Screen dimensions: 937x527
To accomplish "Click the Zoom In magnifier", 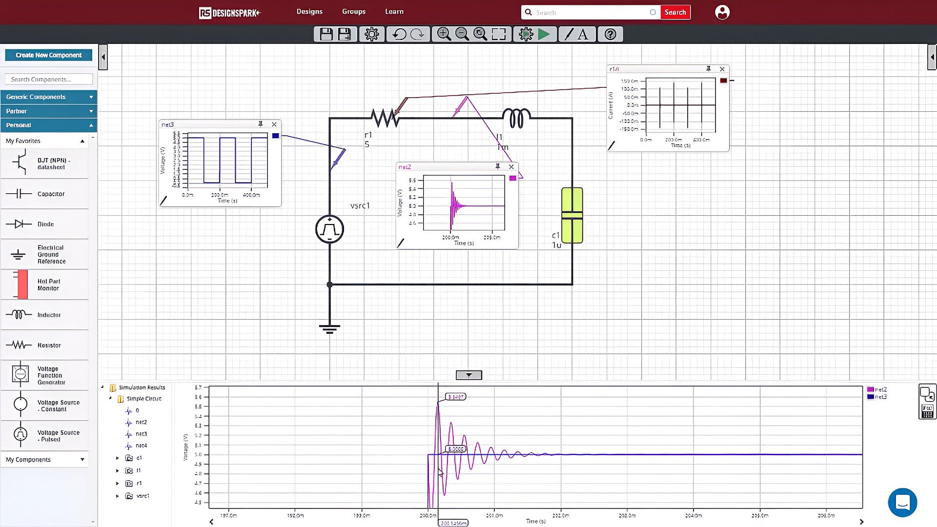I will tap(444, 34).
